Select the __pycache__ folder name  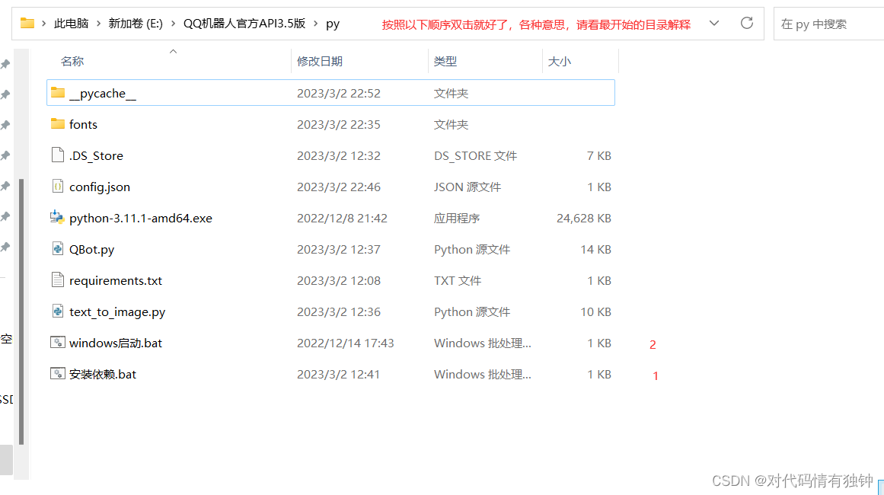coord(103,93)
